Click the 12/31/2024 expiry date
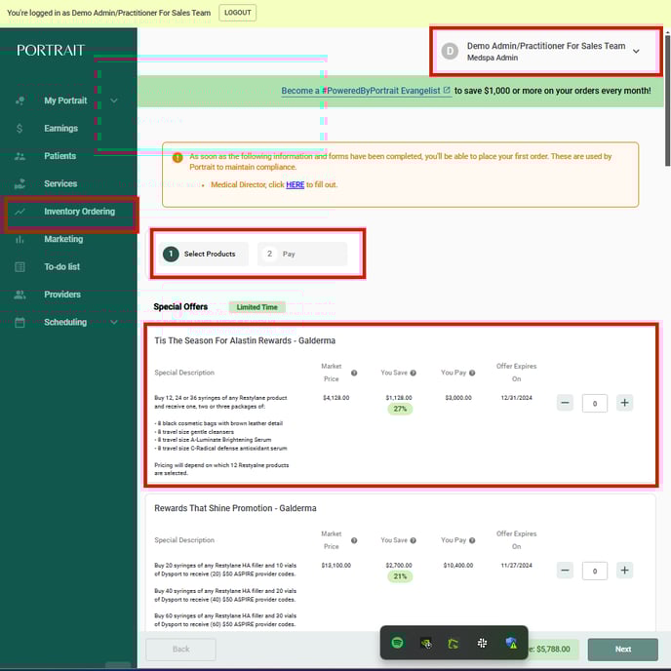This screenshot has width=671, height=671. pos(517,398)
